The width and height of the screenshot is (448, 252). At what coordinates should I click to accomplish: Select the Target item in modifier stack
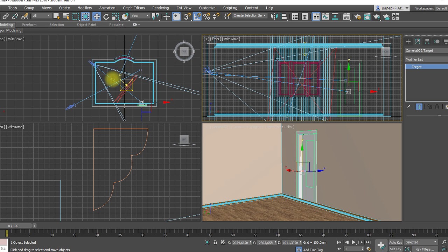coord(427,67)
